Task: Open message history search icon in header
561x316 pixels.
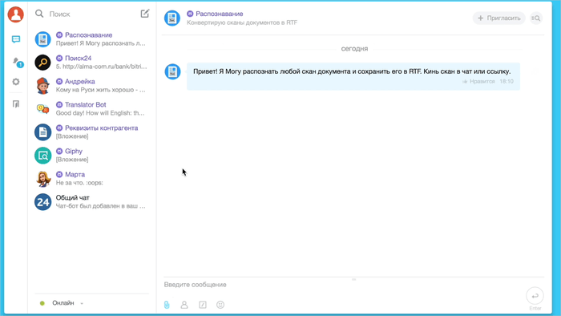Action: click(536, 18)
